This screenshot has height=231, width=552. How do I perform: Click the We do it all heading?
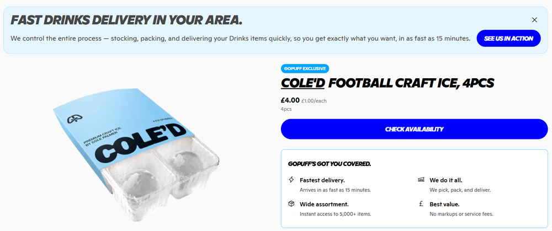(x=445, y=180)
